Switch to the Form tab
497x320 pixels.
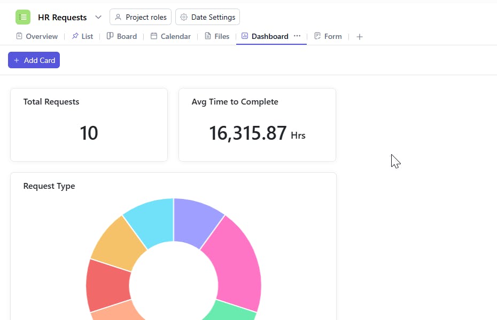(328, 36)
